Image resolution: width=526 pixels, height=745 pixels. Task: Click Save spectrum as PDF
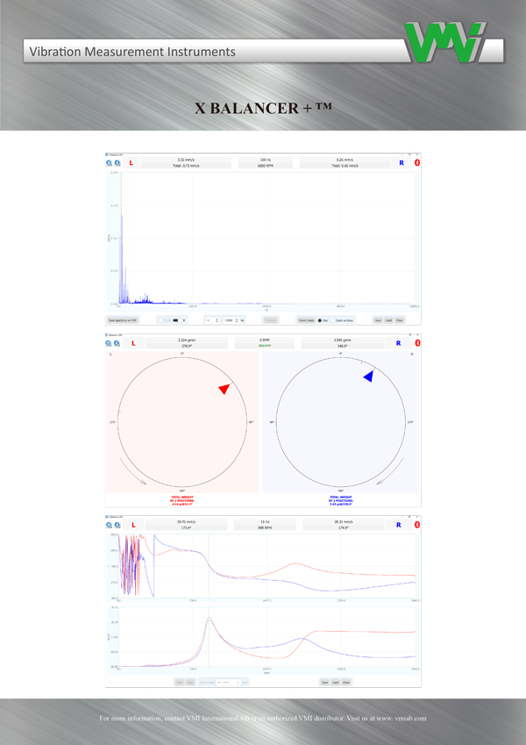(123, 320)
